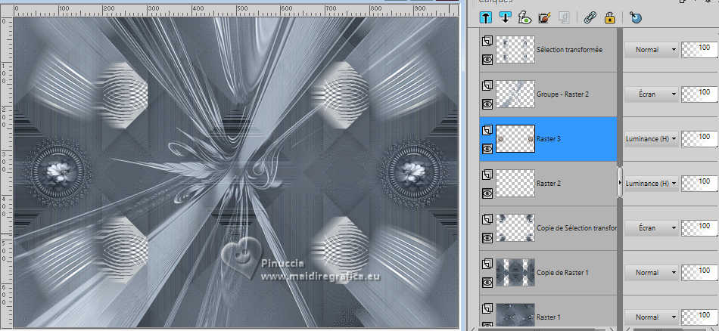Select the Groupe - Raster 2 layer thumbnail

coord(515,94)
